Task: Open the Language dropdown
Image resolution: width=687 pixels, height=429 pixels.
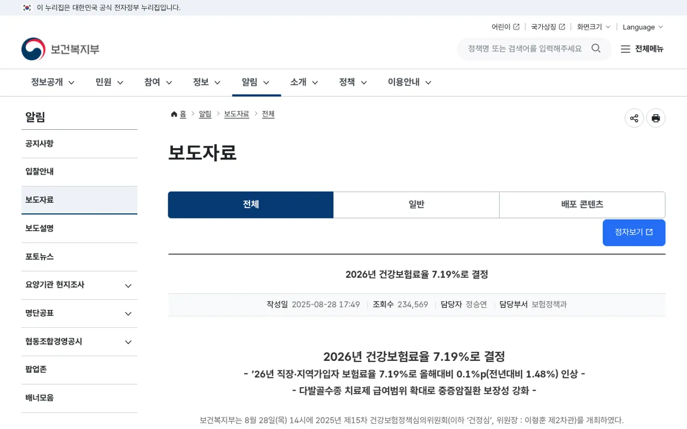Action: point(643,27)
